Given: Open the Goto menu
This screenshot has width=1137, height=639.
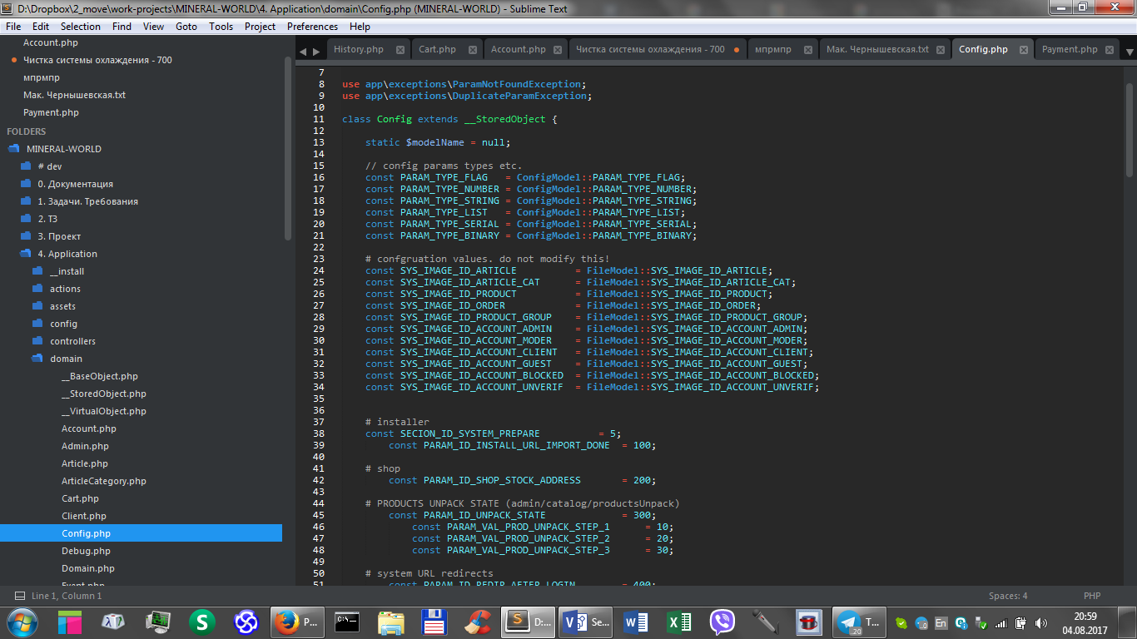Looking at the screenshot, I should point(186,27).
